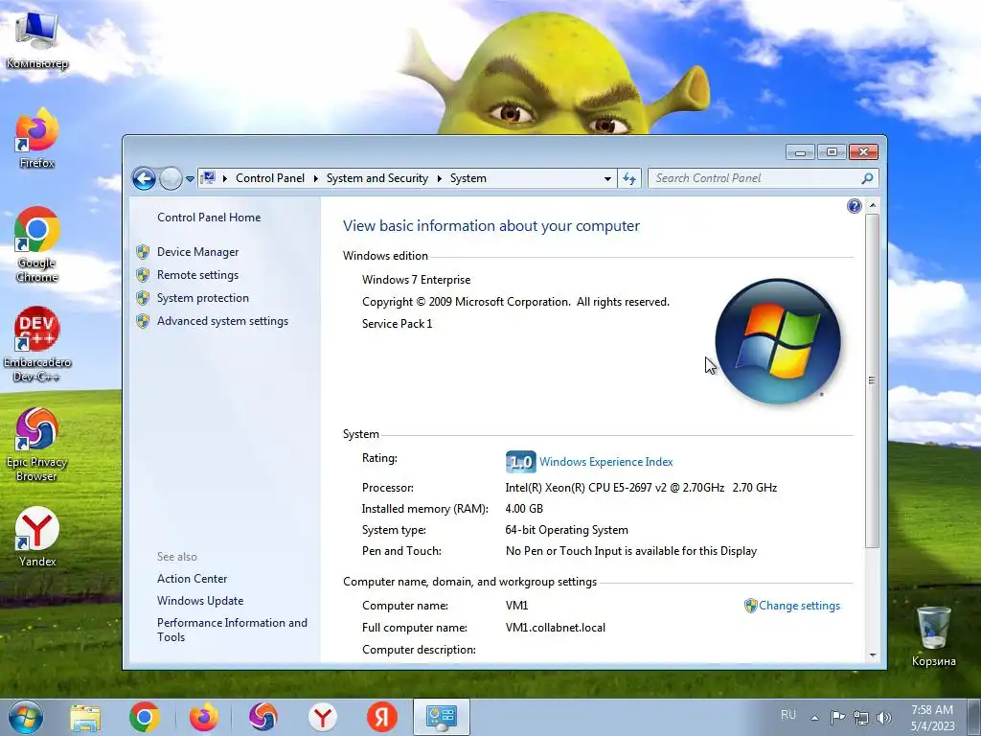This screenshot has height=736, width=981.
Task: Click the RU language indicator
Action: pyautogui.click(x=788, y=715)
